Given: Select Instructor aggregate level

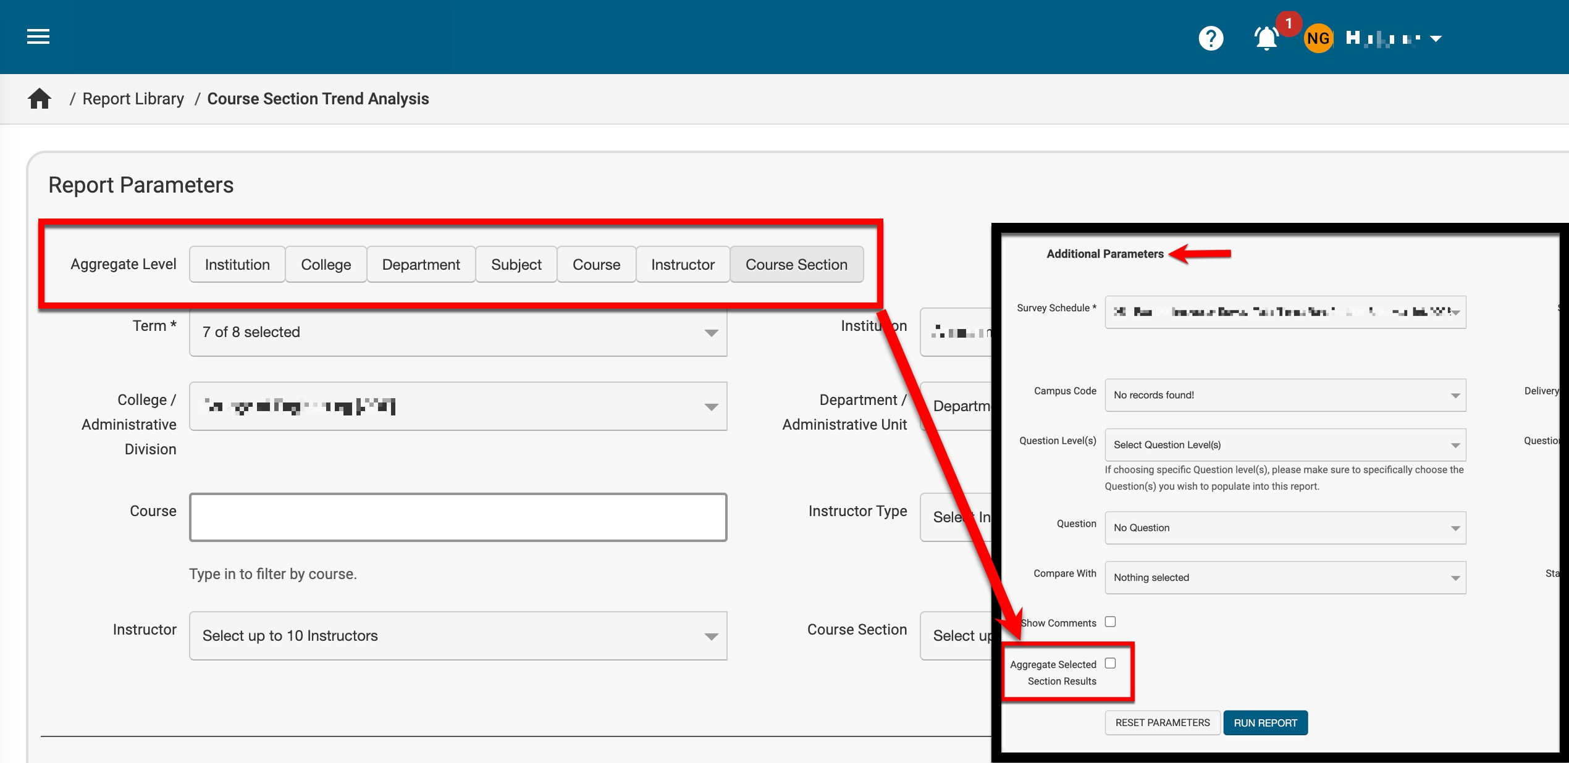Looking at the screenshot, I should click(683, 264).
